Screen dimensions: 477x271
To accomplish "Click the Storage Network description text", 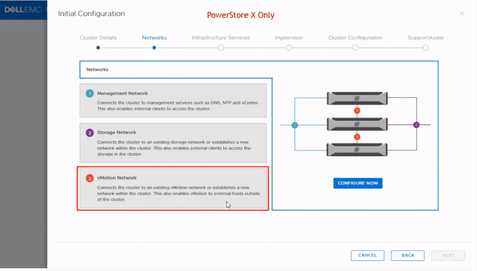I will pyautogui.click(x=174, y=148).
